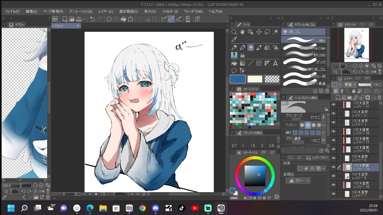Click the navigator thumbnail preview
This screenshot has height=215, width=383.
354,44
